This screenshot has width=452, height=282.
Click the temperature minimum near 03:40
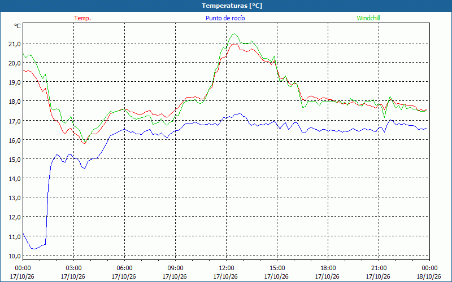pos(85,144)
